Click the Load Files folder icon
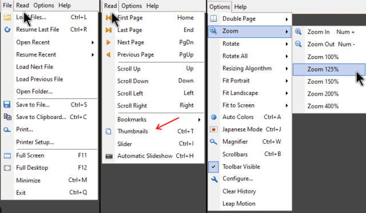Image resolution: width=366 pixels, height=213 pixels. point(7,18)
